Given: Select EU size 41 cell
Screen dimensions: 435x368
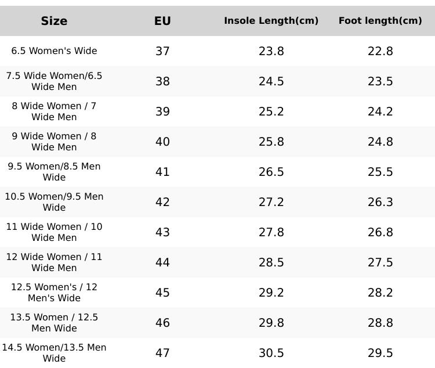Looking at the screenshot, I should pyautogui.click(x=162, y=172).
